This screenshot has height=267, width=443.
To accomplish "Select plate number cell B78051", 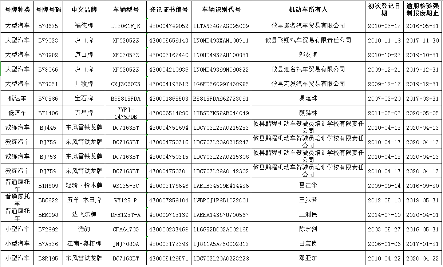I will 48,84.
